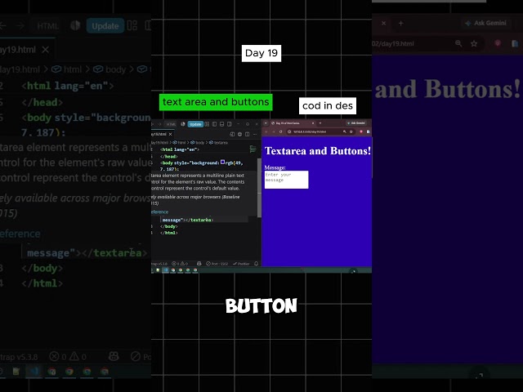Screen dimensions: 523x392
Task: Open the VS Code icon in the inset taskbar
Action: pyautogui.click(x=165, y=270)
